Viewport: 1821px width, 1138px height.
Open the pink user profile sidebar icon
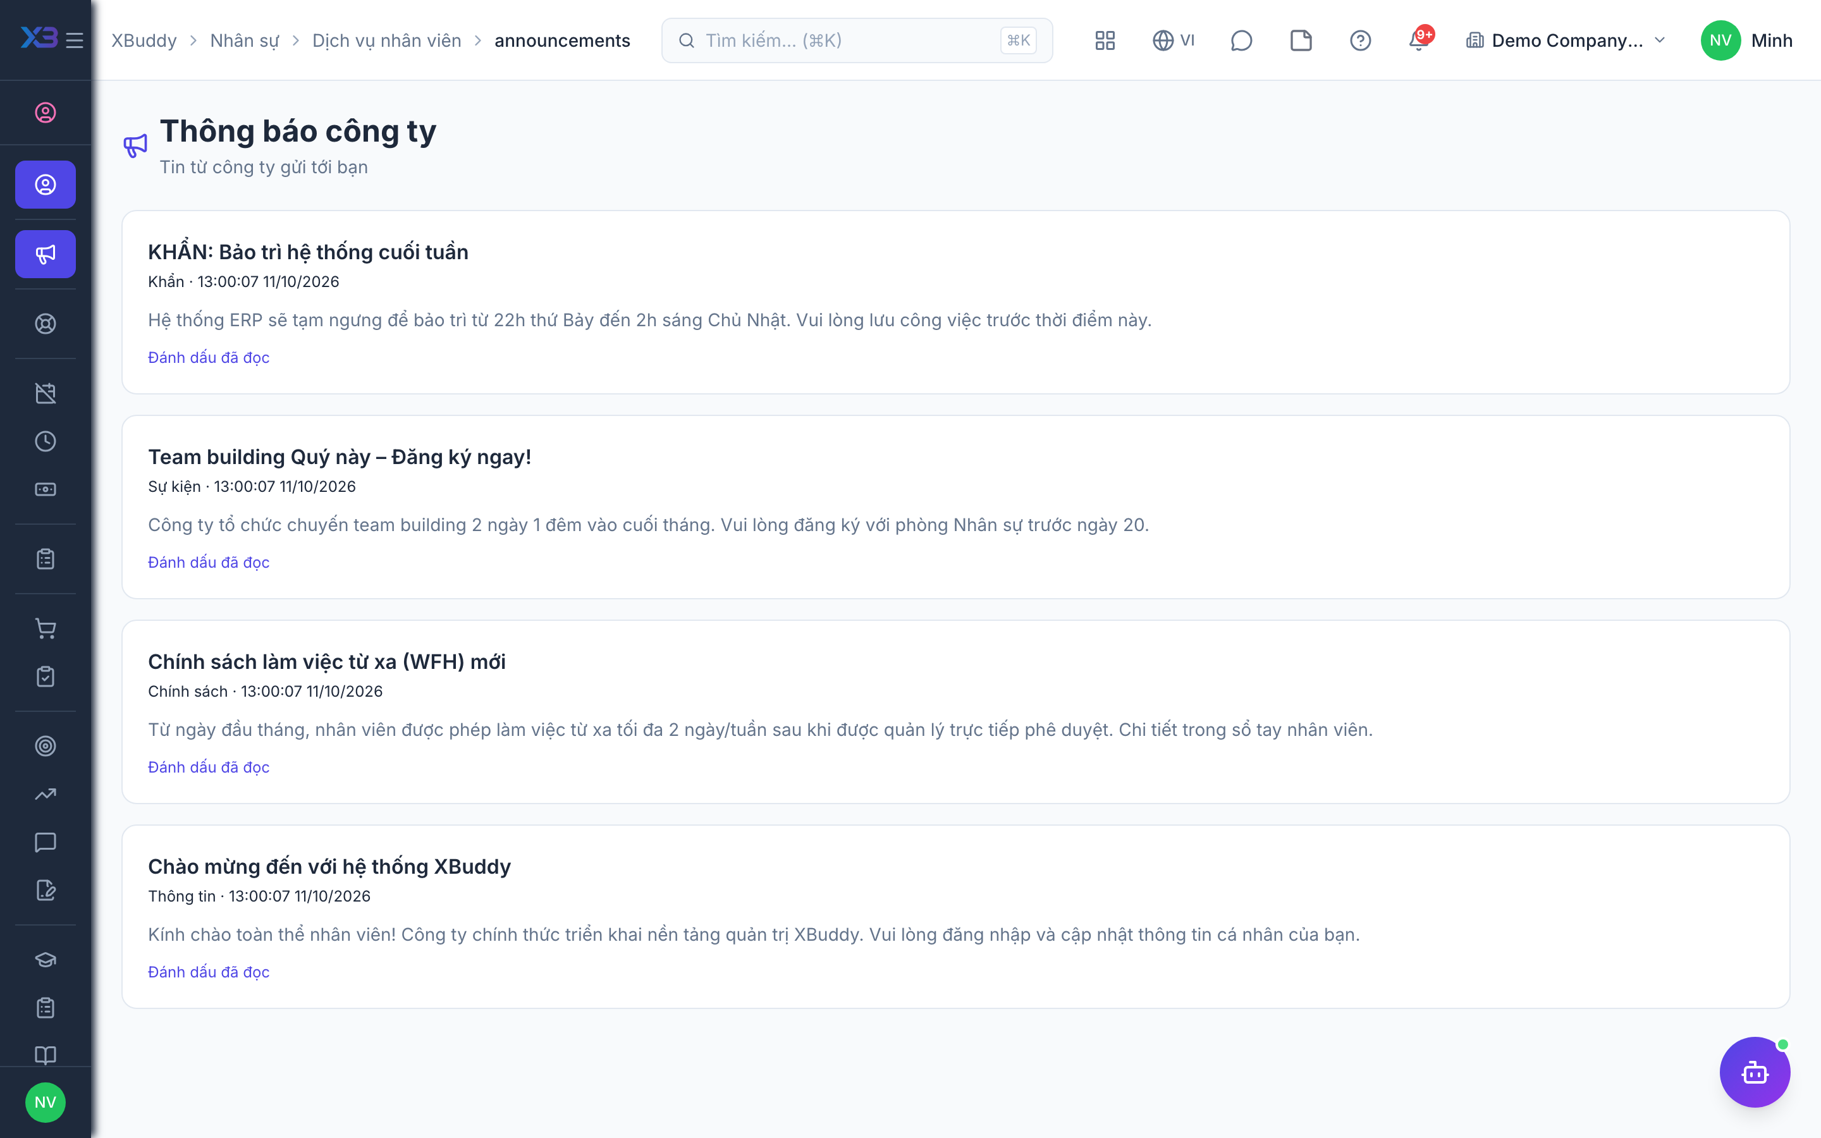coord(45,112)
